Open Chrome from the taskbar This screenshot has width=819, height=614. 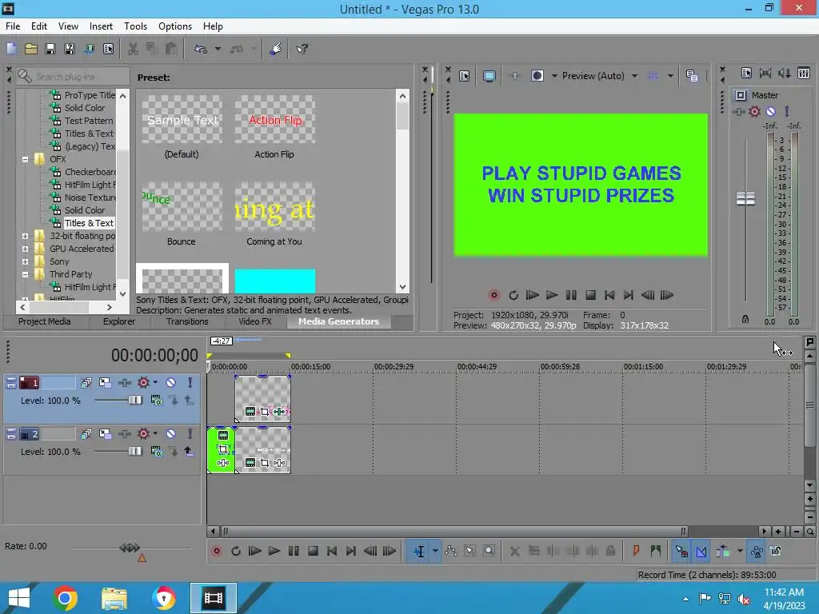pyautogui.click(x=65, y=598)
